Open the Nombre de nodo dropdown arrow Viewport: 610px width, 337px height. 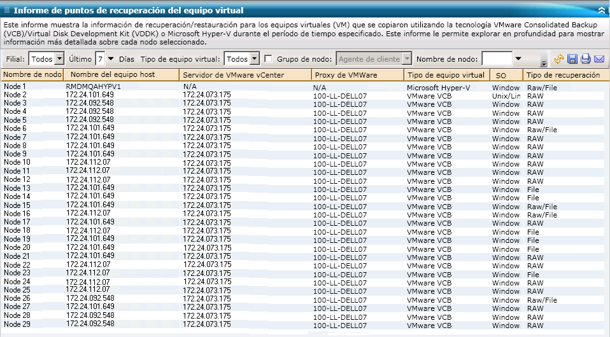[x=518, y=59]
